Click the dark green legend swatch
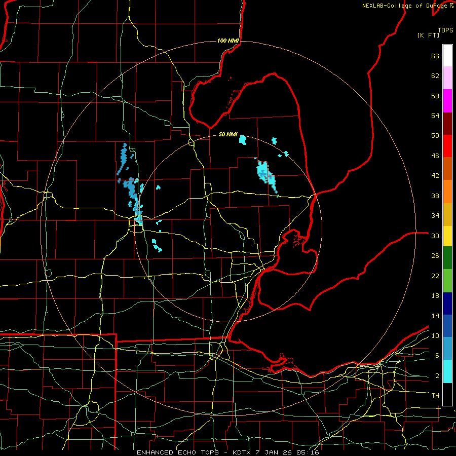Screen dimensions: 456x456 tap(447, 258)
